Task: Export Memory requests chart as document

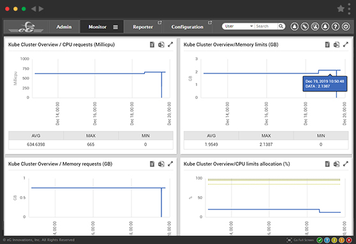Action: pos(152,164)
